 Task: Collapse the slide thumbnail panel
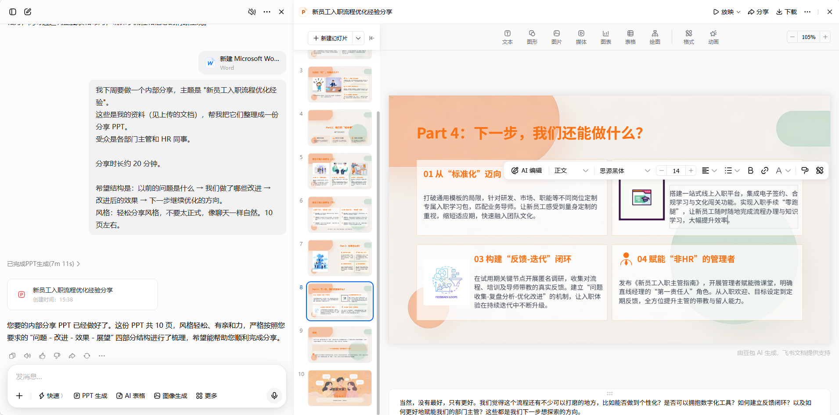coord(372,38)
